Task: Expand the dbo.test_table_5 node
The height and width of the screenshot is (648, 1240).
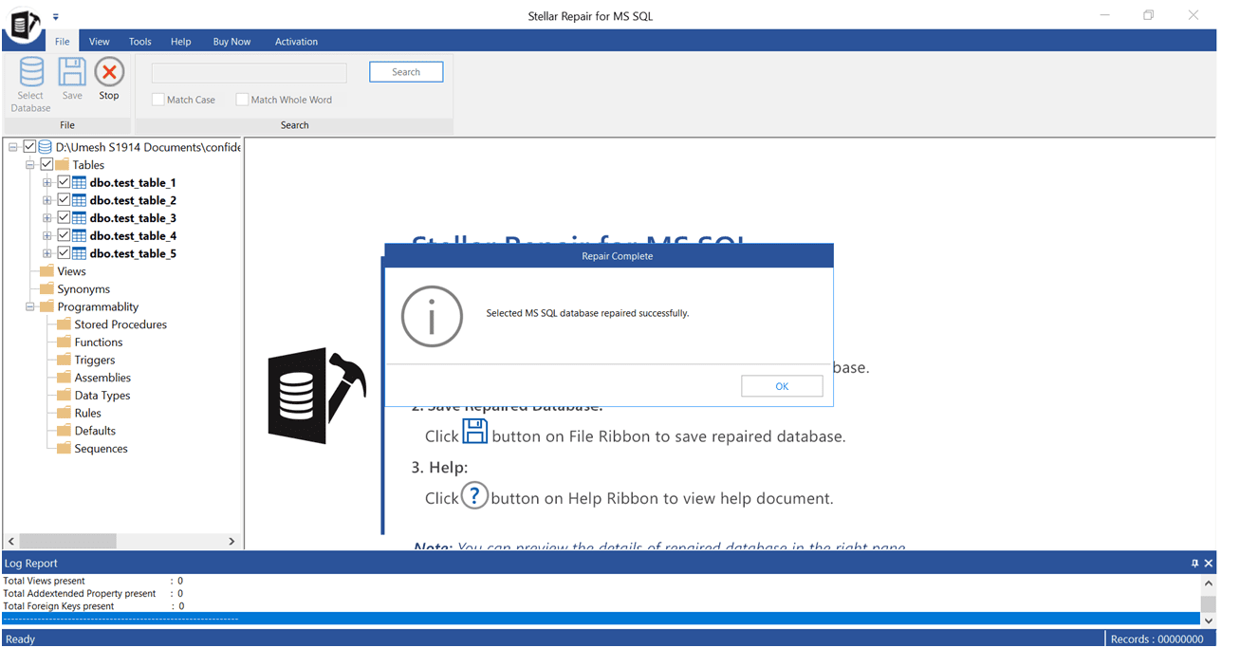Action: pyautogui.click(x=47, y=253)
